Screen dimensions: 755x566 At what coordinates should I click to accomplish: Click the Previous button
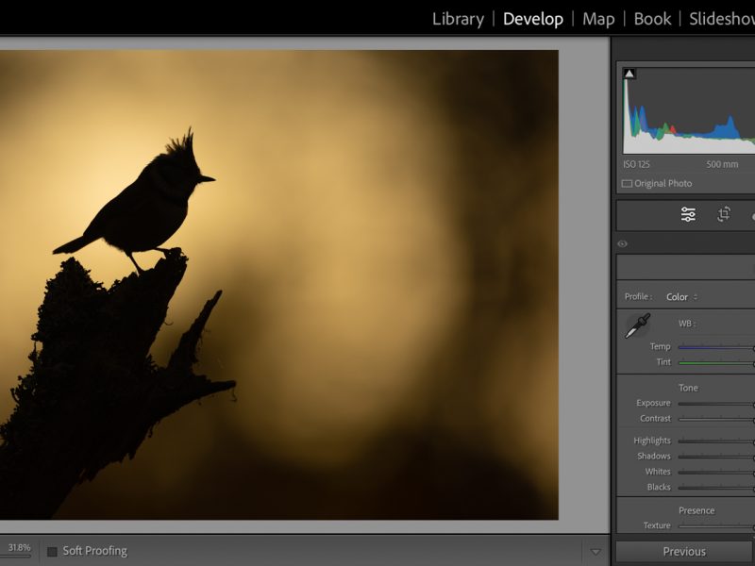point(684,552)
